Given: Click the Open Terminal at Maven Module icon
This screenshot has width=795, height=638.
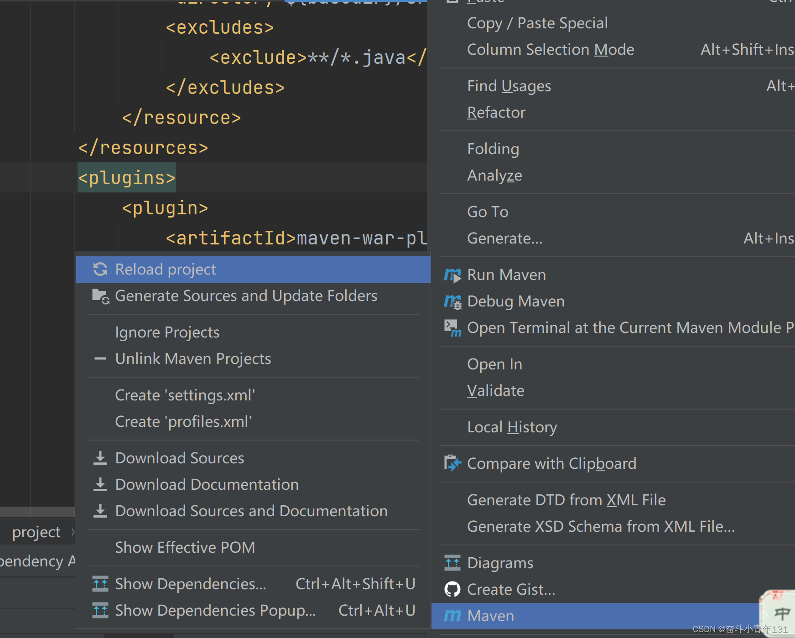Looking at the screenshot, I should pyautogui.click(x=452, y=327).
